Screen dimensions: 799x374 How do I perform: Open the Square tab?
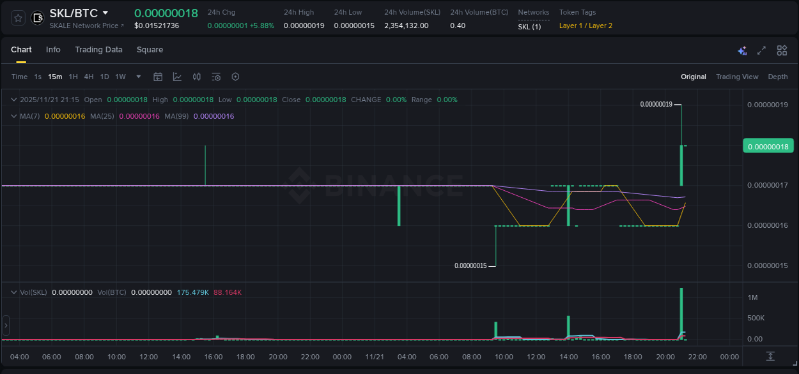tap(150, 50)
